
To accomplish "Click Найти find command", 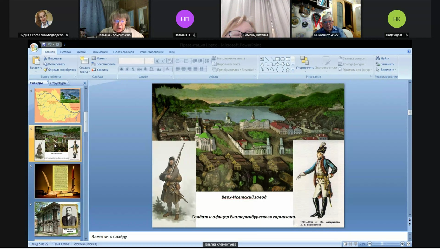I will coord(383,58).
